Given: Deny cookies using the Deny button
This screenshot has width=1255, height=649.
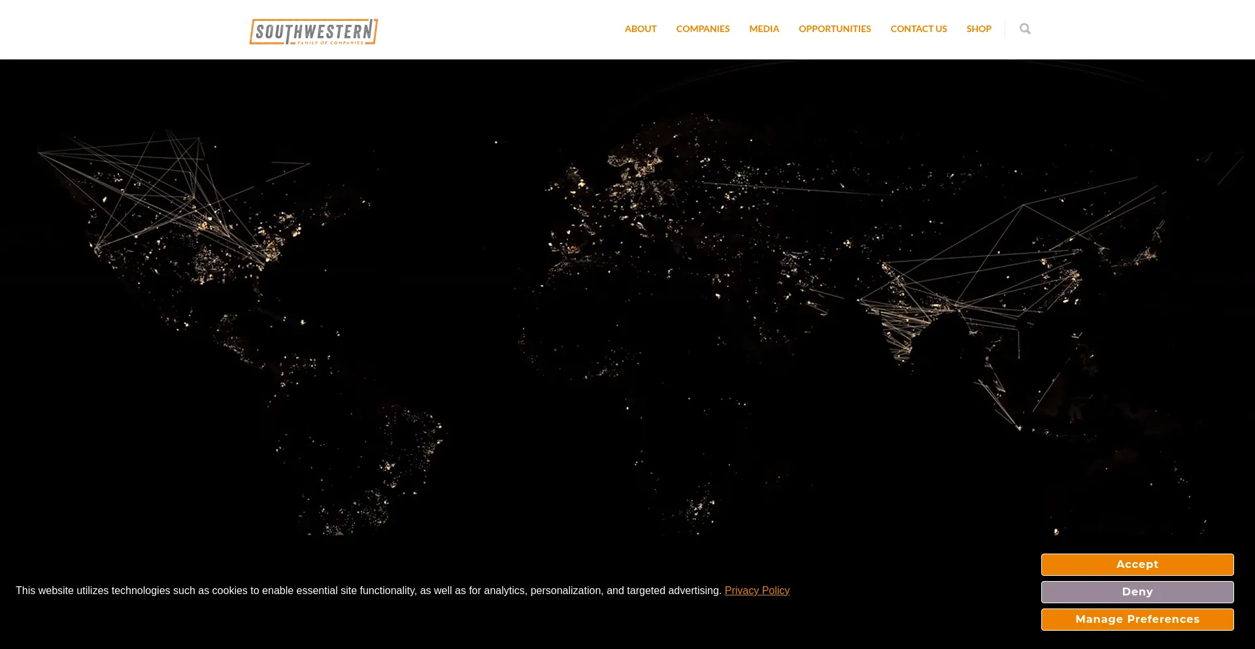Looking at the screenshot, I should 1137,592.
